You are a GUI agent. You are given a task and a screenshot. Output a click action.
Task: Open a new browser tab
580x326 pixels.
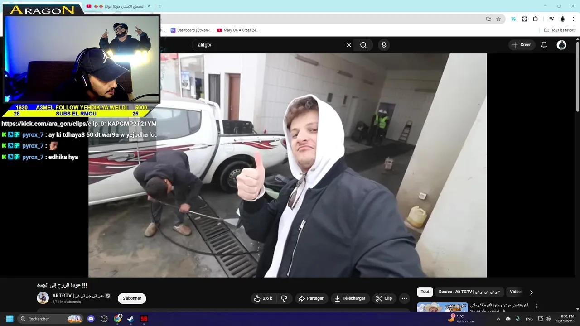[x=160, y=6]
